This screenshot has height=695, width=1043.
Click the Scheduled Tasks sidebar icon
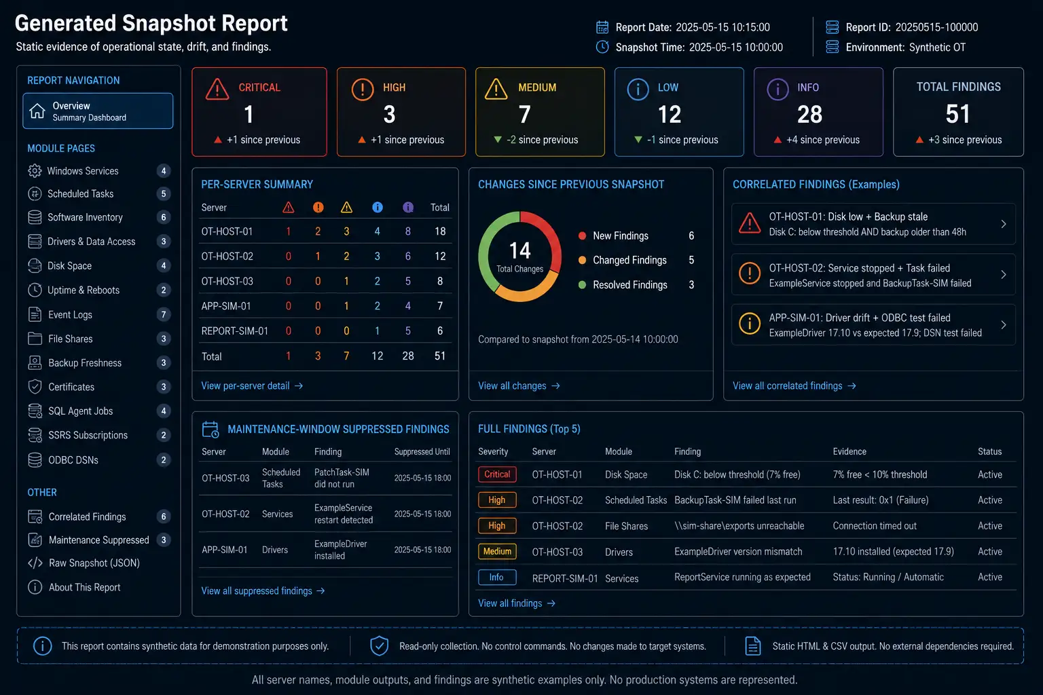coord(35,194)
